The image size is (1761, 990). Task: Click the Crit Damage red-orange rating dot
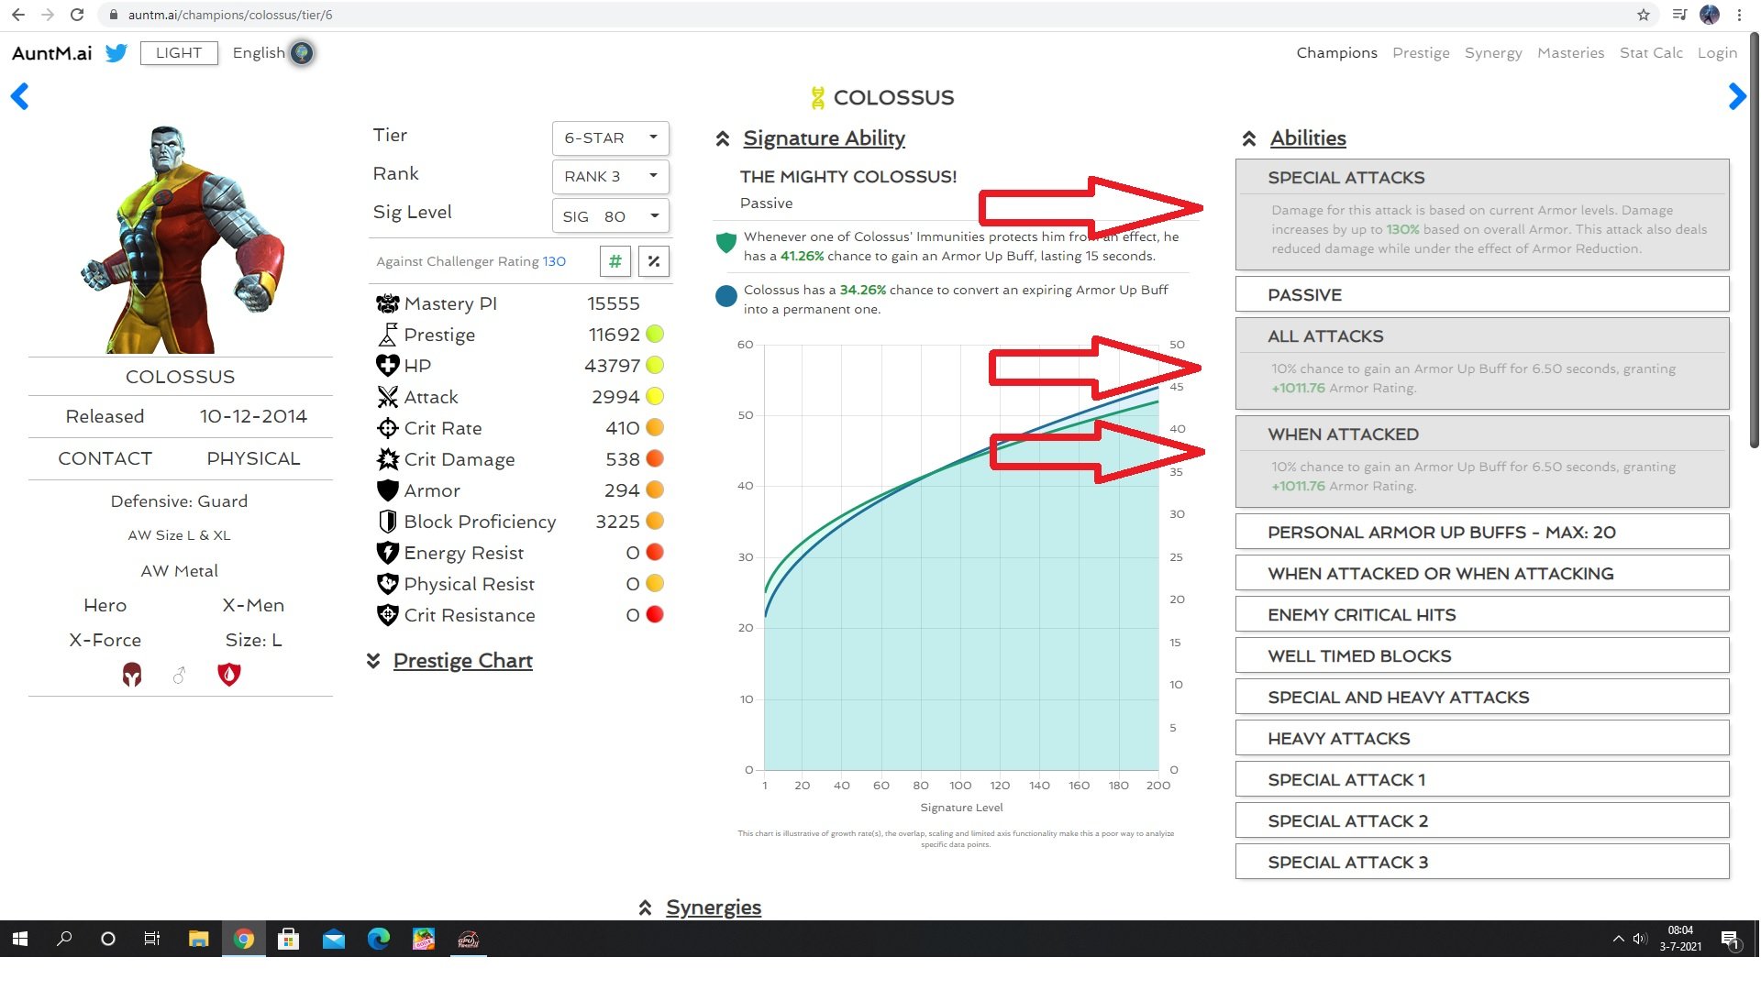pos(655,458)
